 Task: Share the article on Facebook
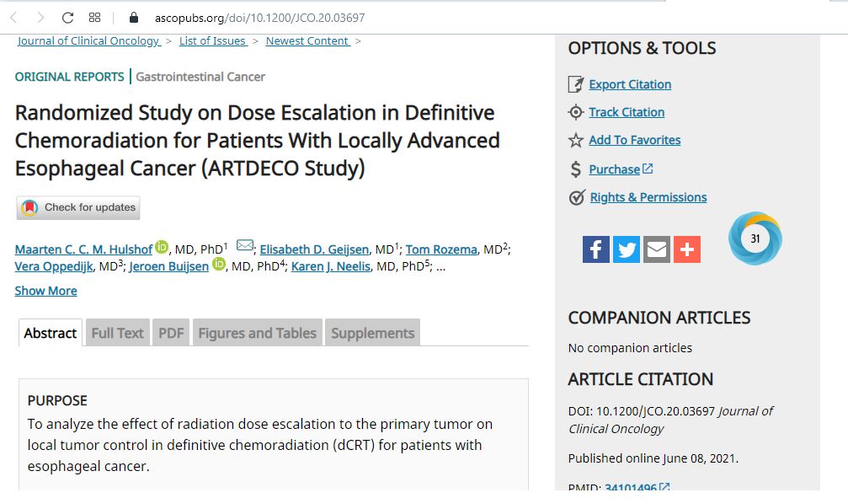click(595, 249)
